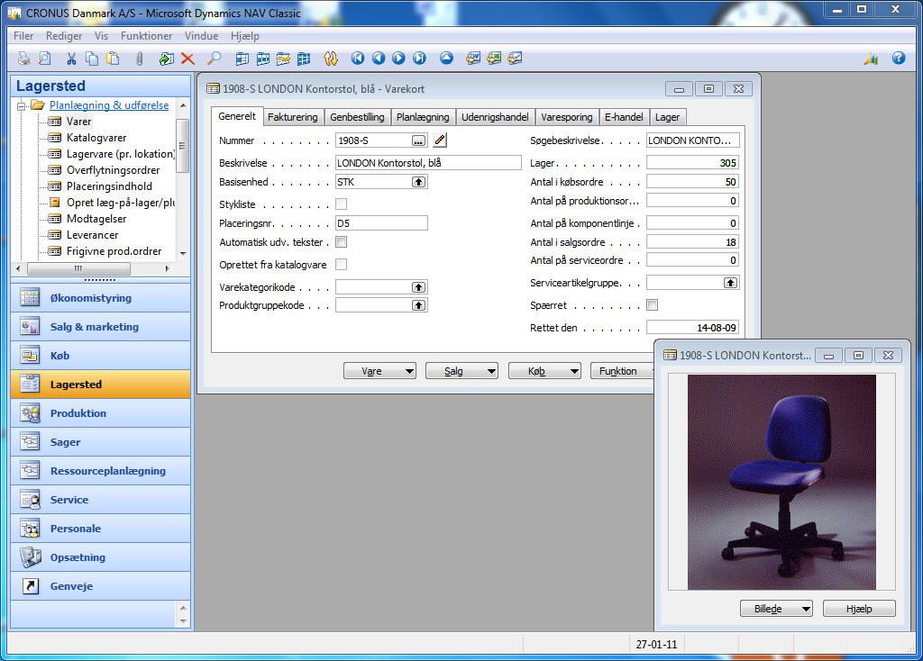
Task: Open the Service navigation section
Action: (101, 500)
